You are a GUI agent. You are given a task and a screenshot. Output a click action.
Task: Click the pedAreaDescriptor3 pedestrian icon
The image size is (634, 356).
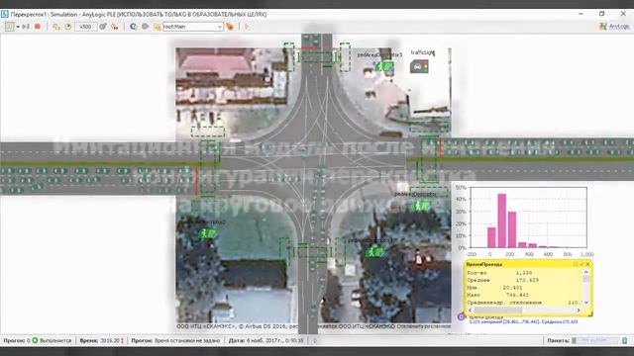click(x=384, y=66)
